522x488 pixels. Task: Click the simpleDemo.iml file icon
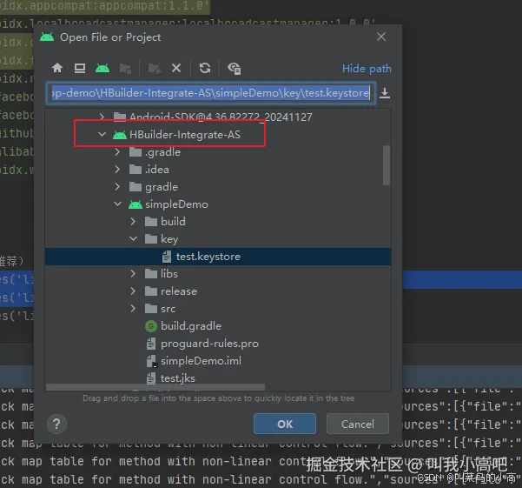click(151, 361)
